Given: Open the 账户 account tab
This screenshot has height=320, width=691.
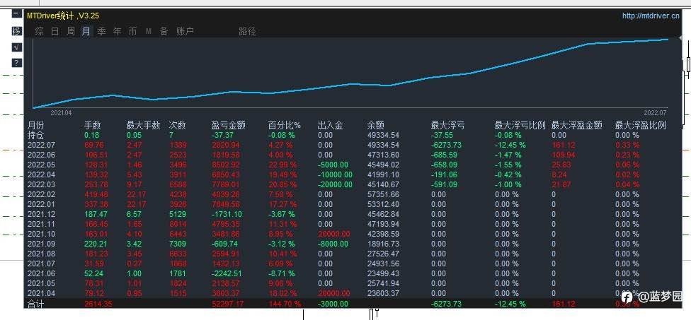Looking at the screenshot, I should tap(185, 31).
